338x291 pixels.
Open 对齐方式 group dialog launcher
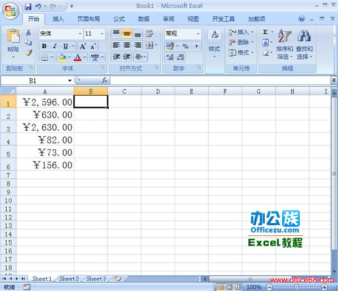tap(157, 68)
